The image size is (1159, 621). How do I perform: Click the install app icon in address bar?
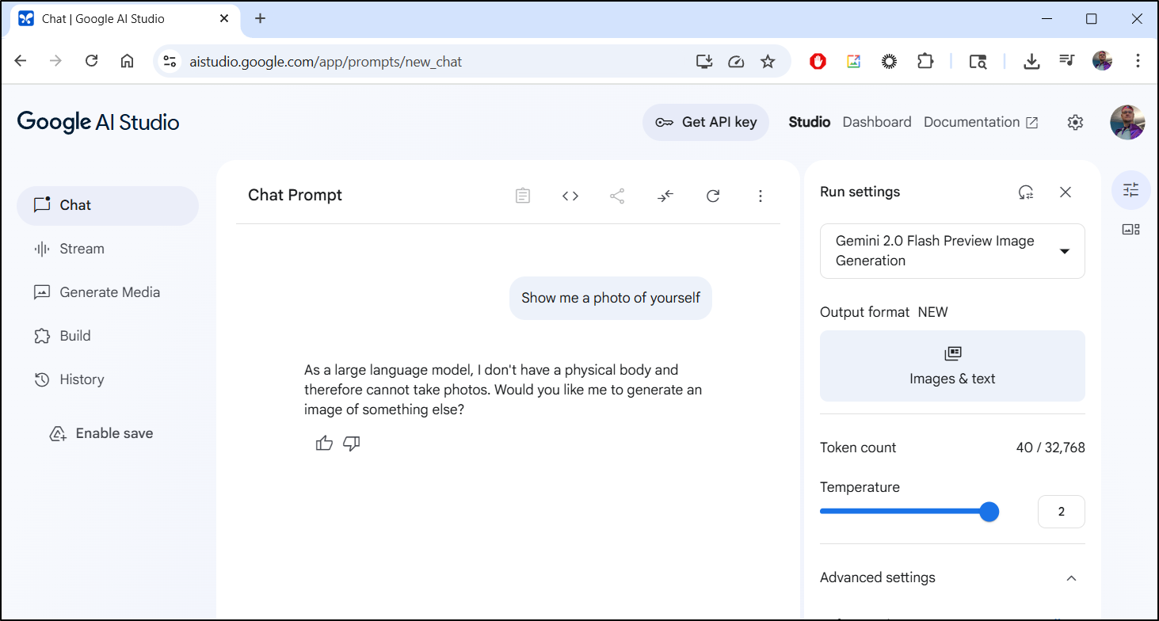point(704,61)
